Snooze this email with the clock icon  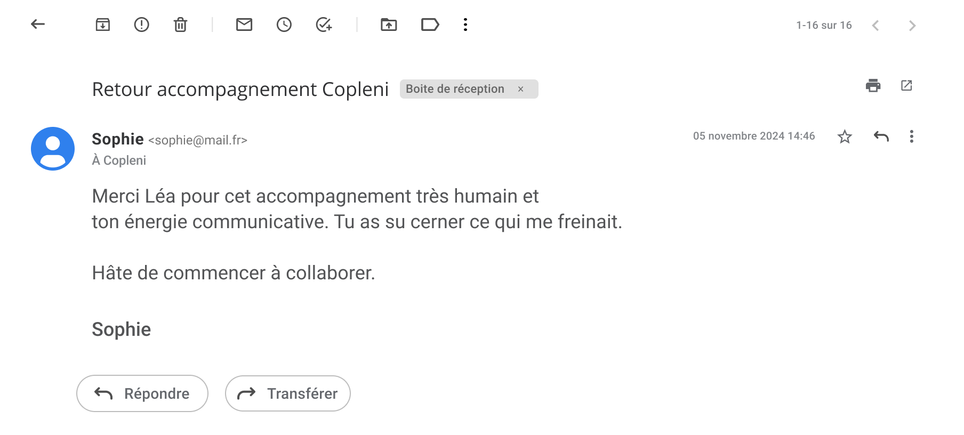tap(284, 25)
